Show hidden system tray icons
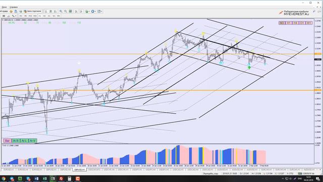 click(283, 178)
